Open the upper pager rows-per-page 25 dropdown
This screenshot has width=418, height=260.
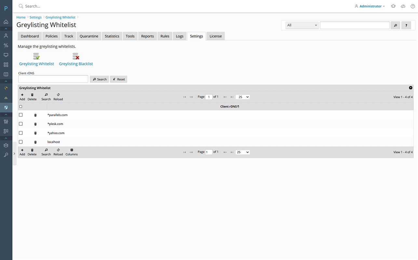(x=243, y=97)
